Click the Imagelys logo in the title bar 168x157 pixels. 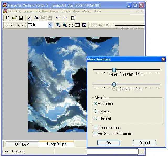pos(5,5)
